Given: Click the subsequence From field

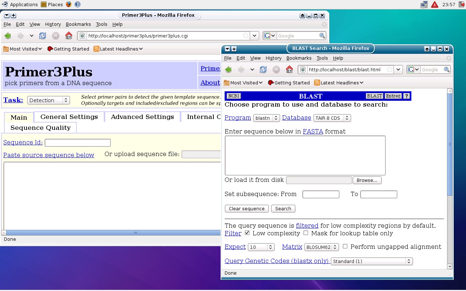Looking at the screenshot, I should (x=321, y=194).
